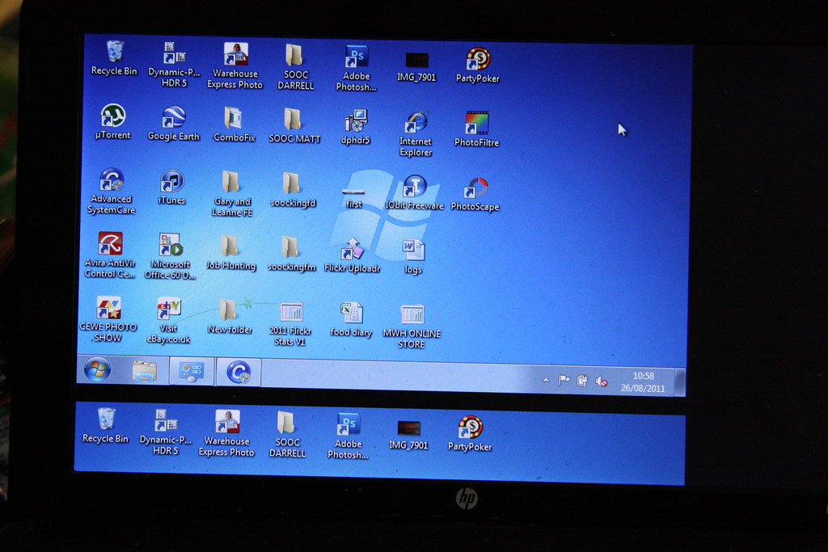This screenshot has width=828, height=552.
Task: Select the PhotoFiltre desktop icon
Action: (x=477, y=124)
